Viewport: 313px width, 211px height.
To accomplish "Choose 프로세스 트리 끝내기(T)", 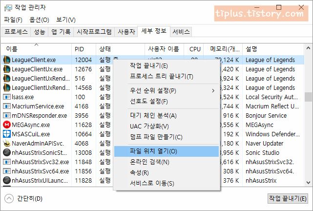I will [167, 77].
